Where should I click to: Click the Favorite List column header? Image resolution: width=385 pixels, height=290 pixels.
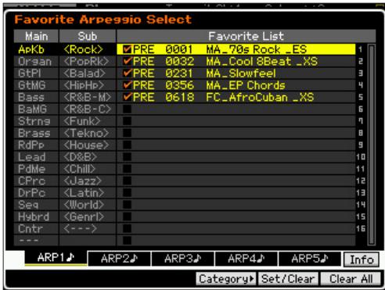pos(246,36)
